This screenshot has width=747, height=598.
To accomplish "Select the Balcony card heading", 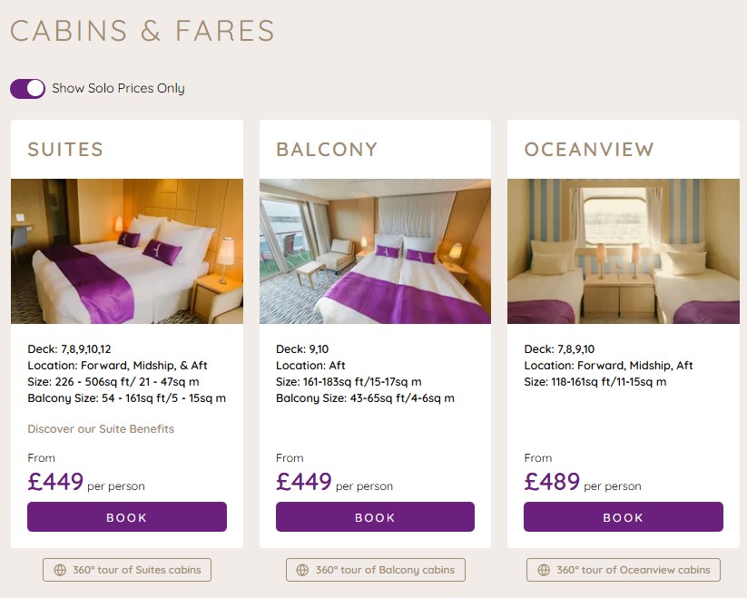I will (x=327, y=150).
